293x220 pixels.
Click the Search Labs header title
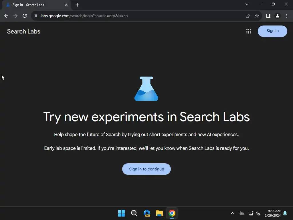coord(24,32)
